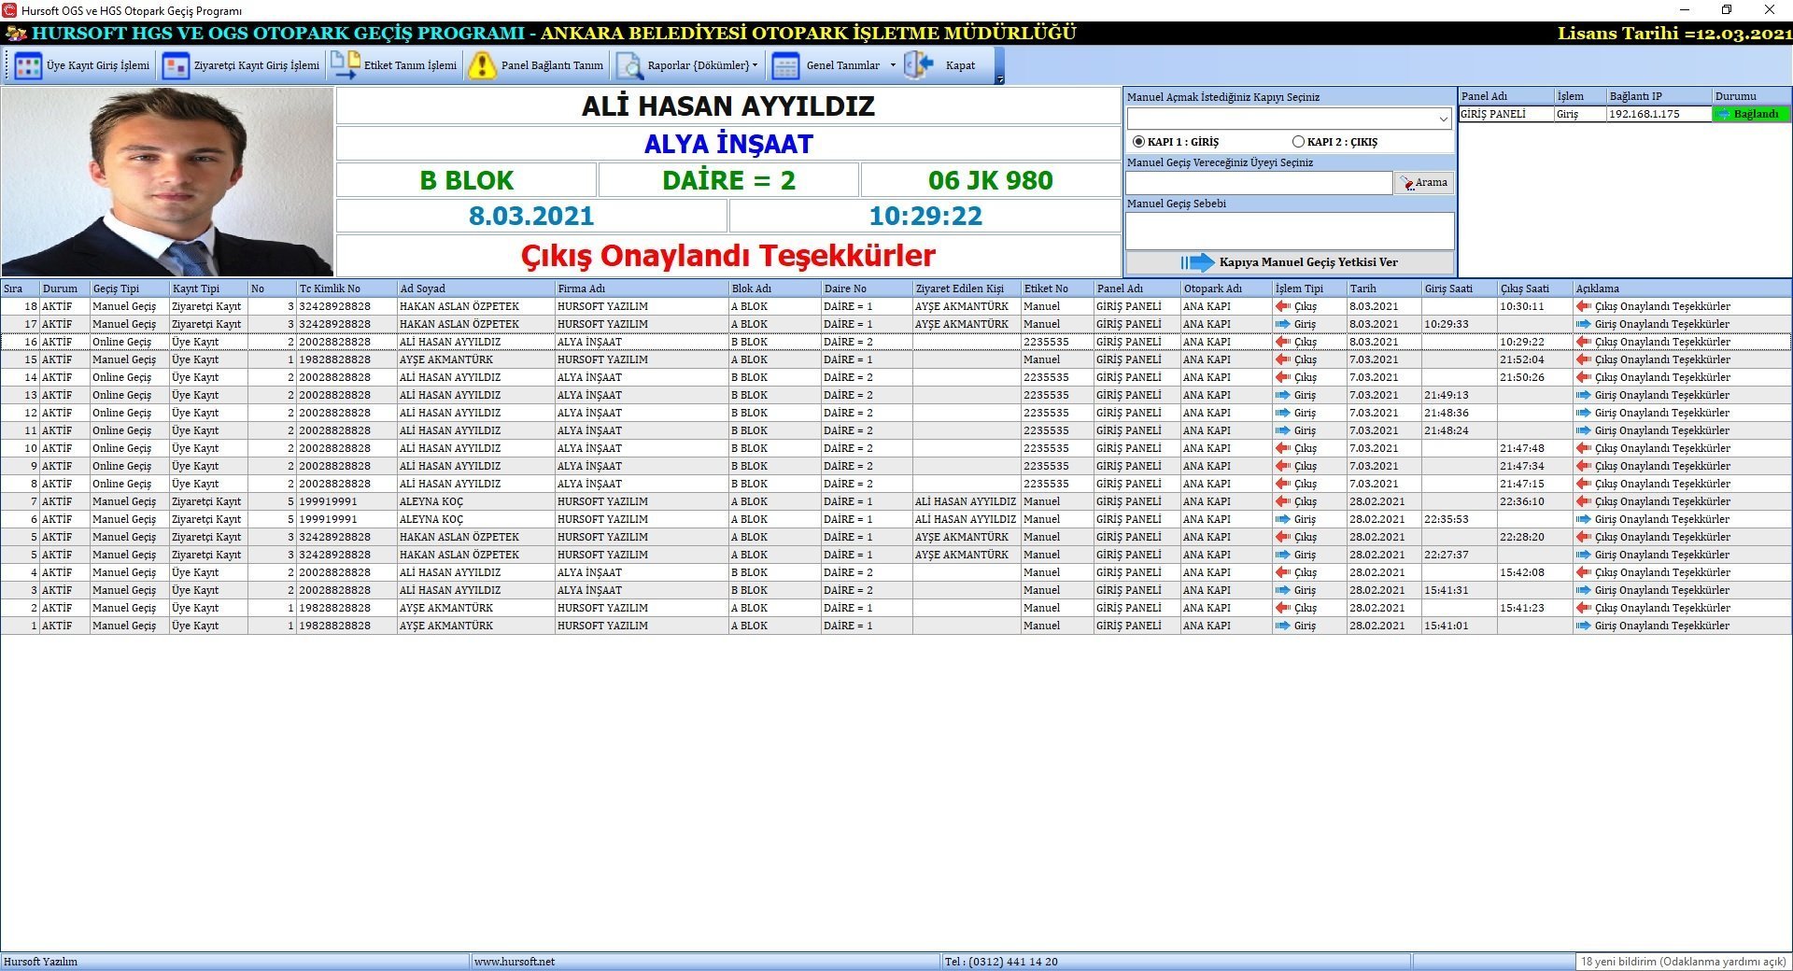This screenshot has height=971, width=1793.
Task: Click the Etiket Tanım İşlemi icon
Action: pyautogui.click(x=346, y=65)
